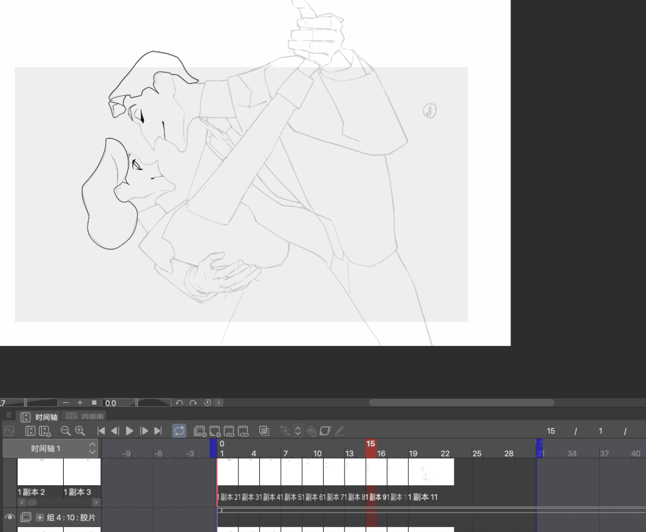
Task: Click the current frame field showing 15
Action: click(551, 431)
